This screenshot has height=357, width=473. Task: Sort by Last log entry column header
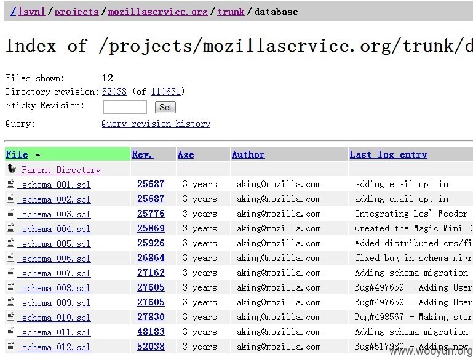[x=389, y=154]
